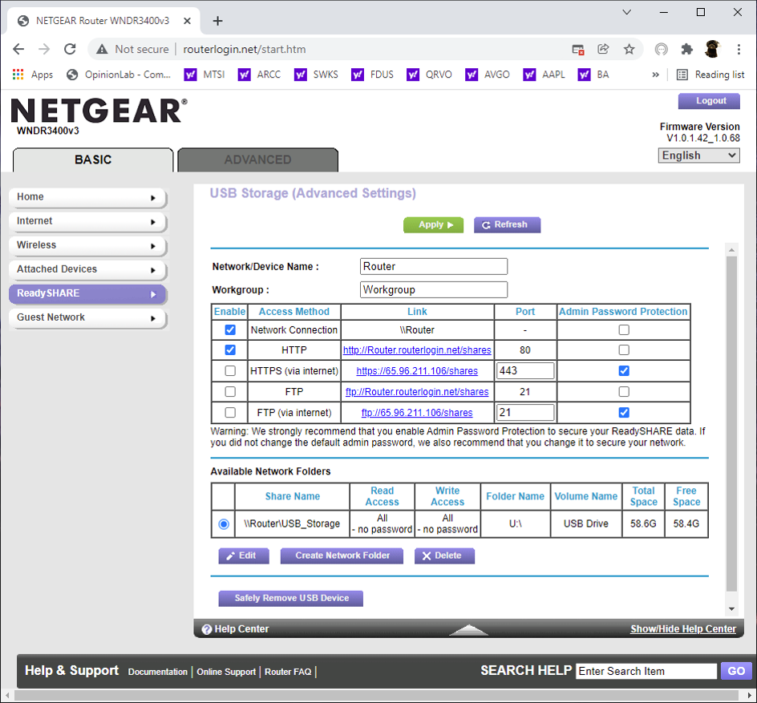The image size is (757, 703).
Task: Click the share page icon in address bar
Action: coord(603,49)
